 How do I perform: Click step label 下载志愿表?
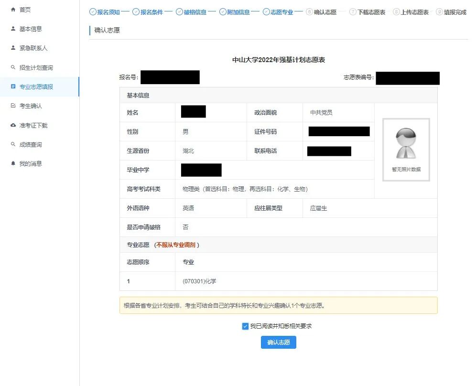[x=371, y=12]
